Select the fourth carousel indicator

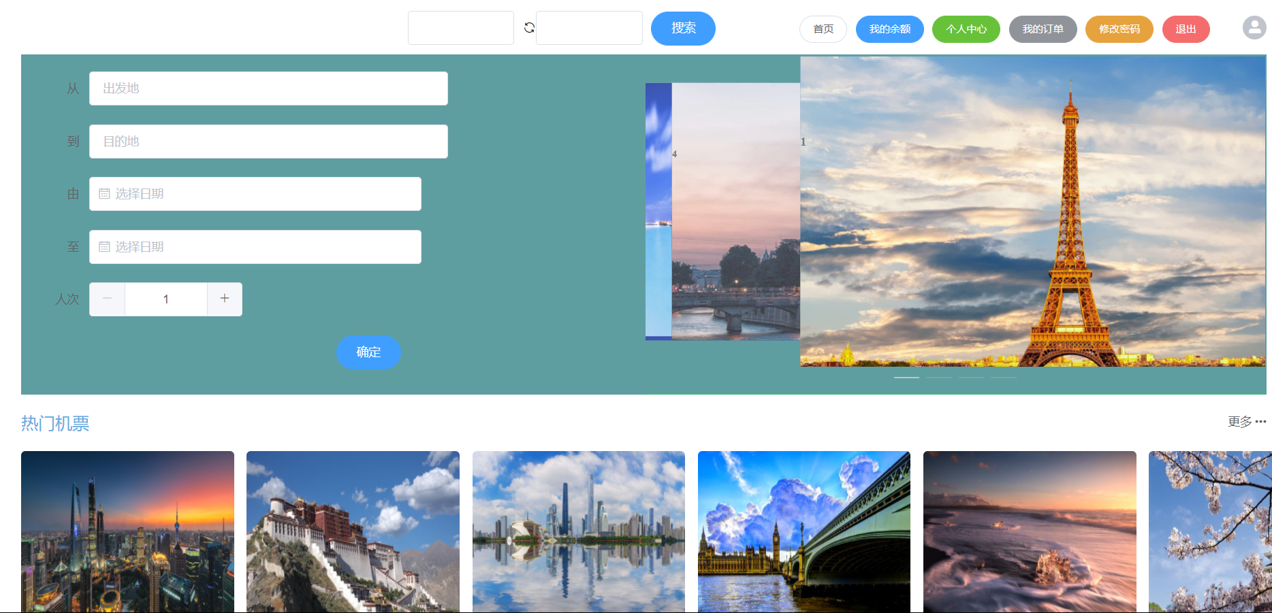(1004, 377)
